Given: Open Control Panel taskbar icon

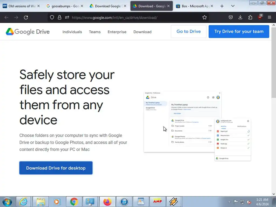Looking at the screenshot, I should pyautogui.click(x=90, y=202).
